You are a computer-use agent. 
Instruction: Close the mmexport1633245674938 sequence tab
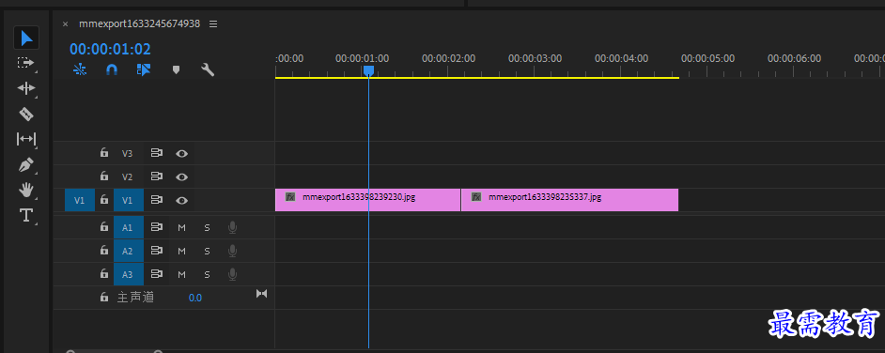[65, 24]
